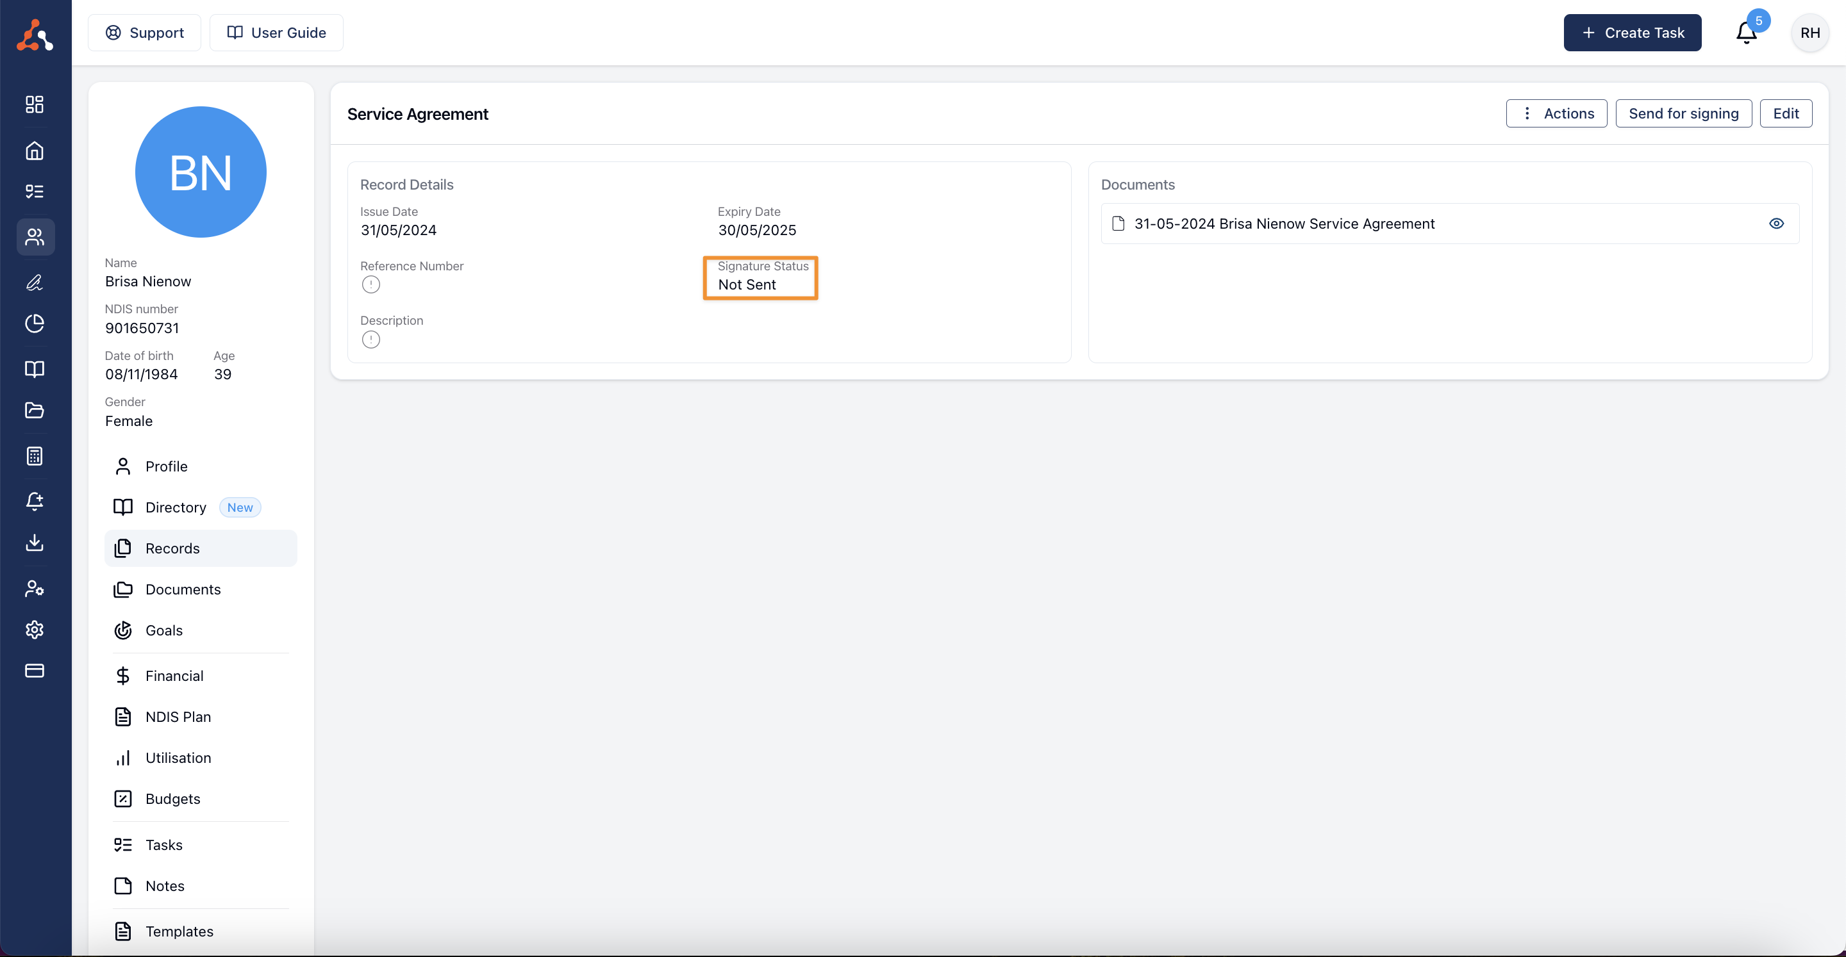Preview the Service Agreement document eye icon

click(1777, 224)
